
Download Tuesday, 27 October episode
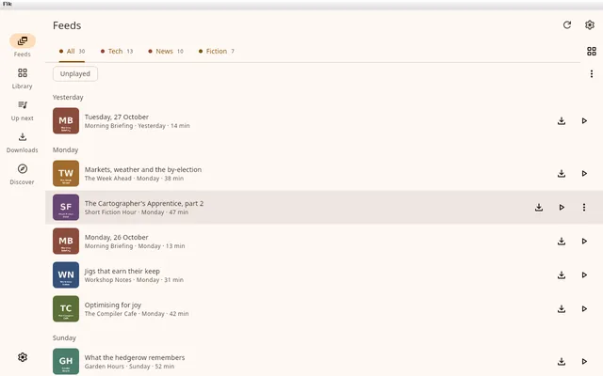tap(562, 121)
